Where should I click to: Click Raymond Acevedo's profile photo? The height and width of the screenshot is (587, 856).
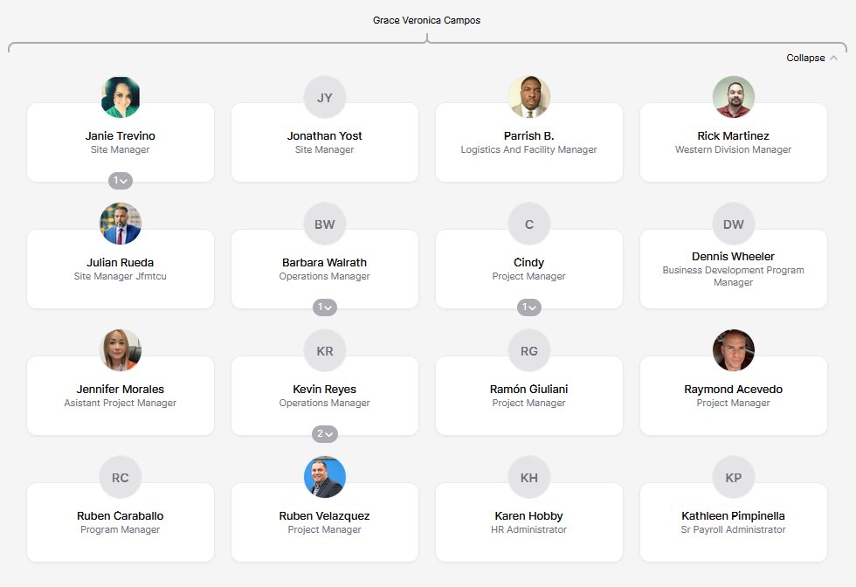coord(734,350)
